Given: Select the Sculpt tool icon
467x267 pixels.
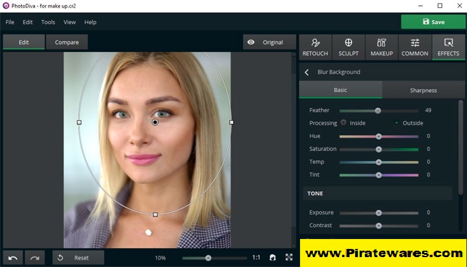Looking at the screenshot, I should click(348, 47).
